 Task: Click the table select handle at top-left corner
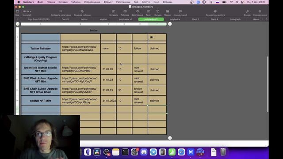click(x=18, y=24)
